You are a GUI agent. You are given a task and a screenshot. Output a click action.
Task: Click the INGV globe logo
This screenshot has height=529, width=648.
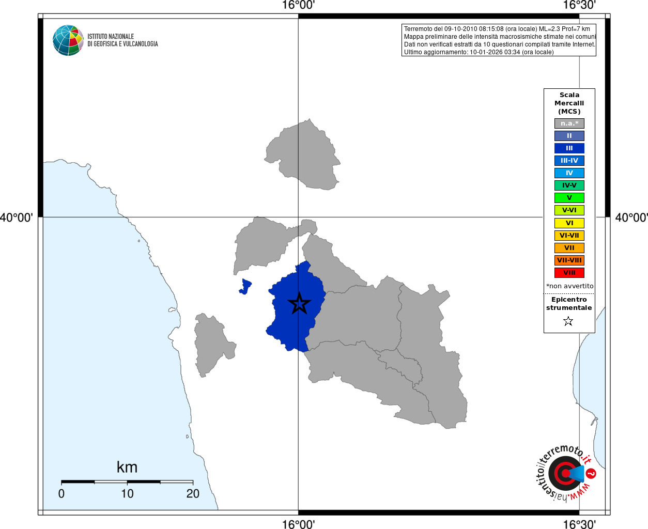[x=68, y=40]
